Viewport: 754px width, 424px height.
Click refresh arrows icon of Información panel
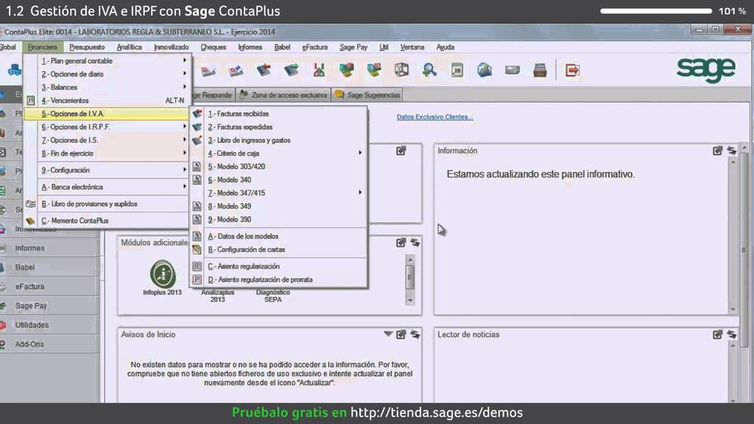(x=732, y=151)
